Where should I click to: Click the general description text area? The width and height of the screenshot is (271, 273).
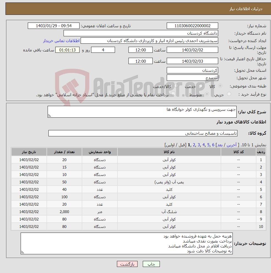tap(142, 112)
